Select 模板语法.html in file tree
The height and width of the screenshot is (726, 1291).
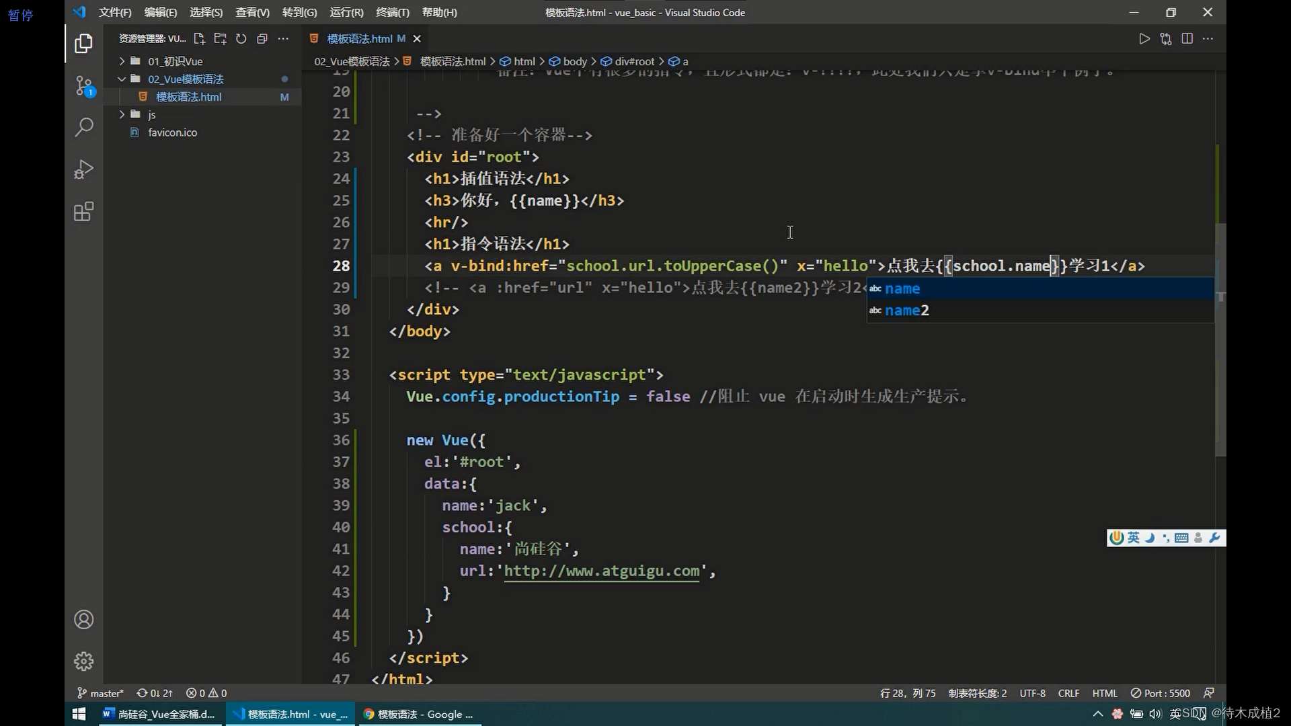click(202, 97)
